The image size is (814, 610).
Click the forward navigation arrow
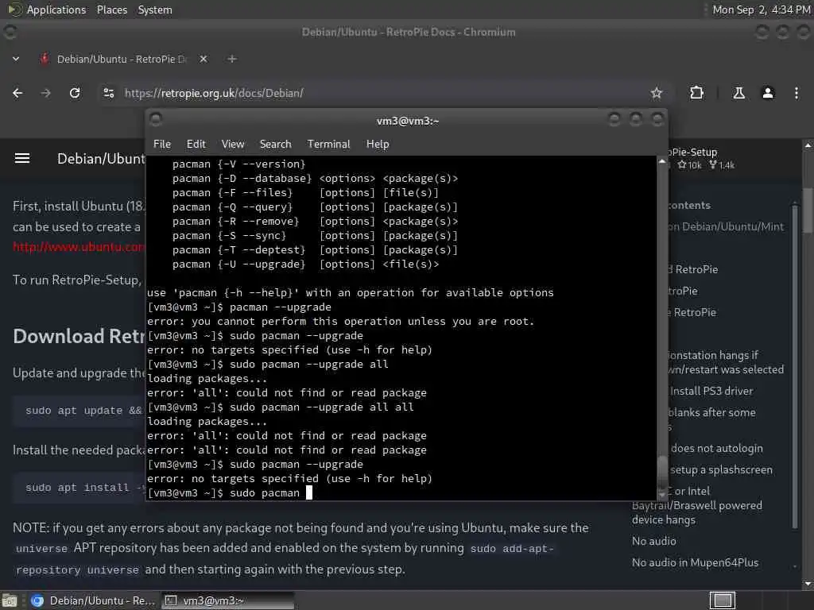tap(45, 93)
